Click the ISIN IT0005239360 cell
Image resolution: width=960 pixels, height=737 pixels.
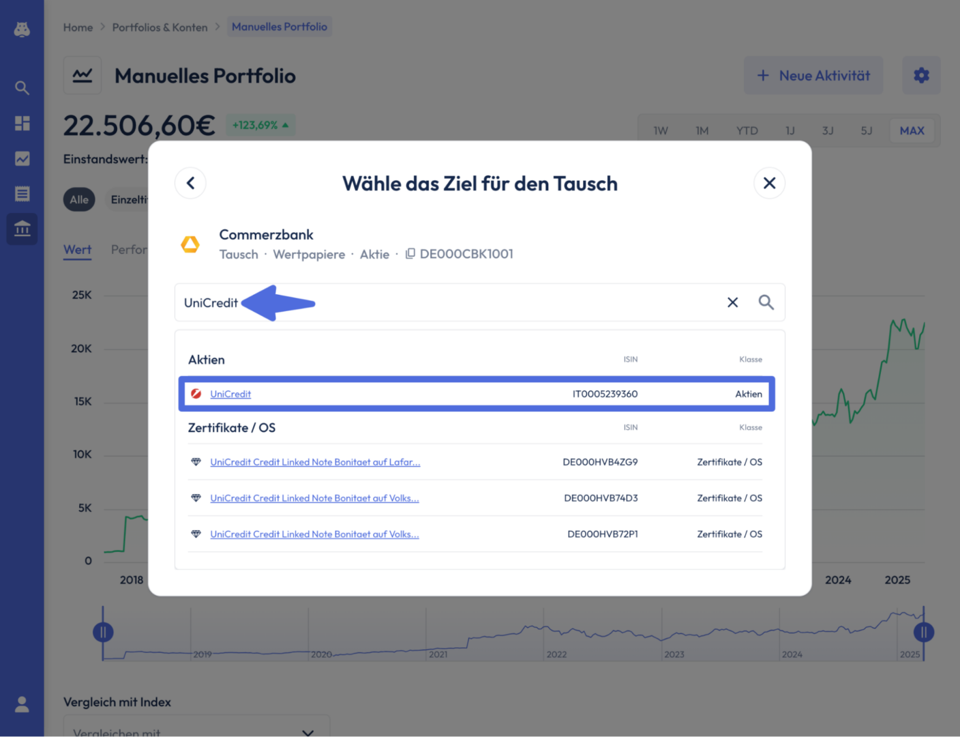click(x=605, y=394)
